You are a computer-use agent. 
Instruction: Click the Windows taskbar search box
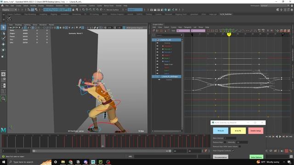click(x=30, y=162)
